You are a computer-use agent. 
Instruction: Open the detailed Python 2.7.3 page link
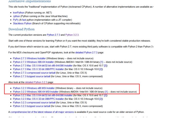coord(86,53)
